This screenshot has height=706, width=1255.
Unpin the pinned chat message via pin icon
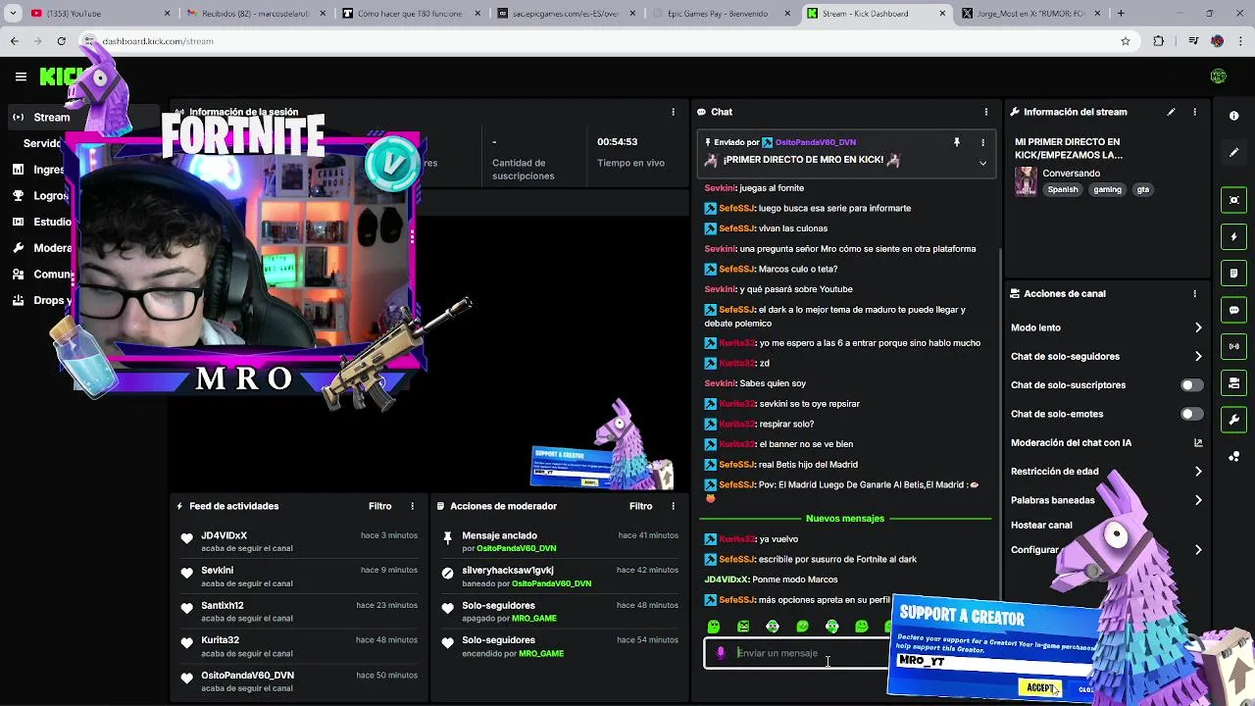coord(956,142)
